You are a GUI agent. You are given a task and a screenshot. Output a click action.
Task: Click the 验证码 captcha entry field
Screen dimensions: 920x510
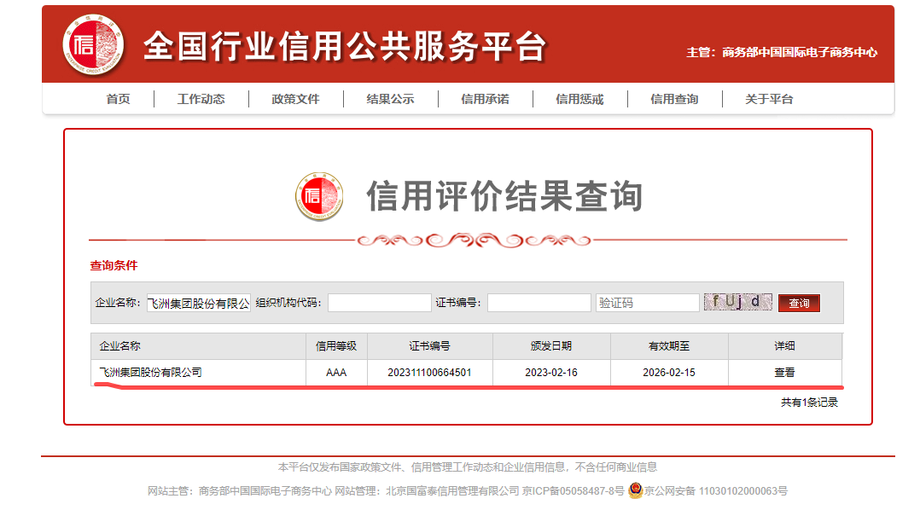[x=647, y=303]
